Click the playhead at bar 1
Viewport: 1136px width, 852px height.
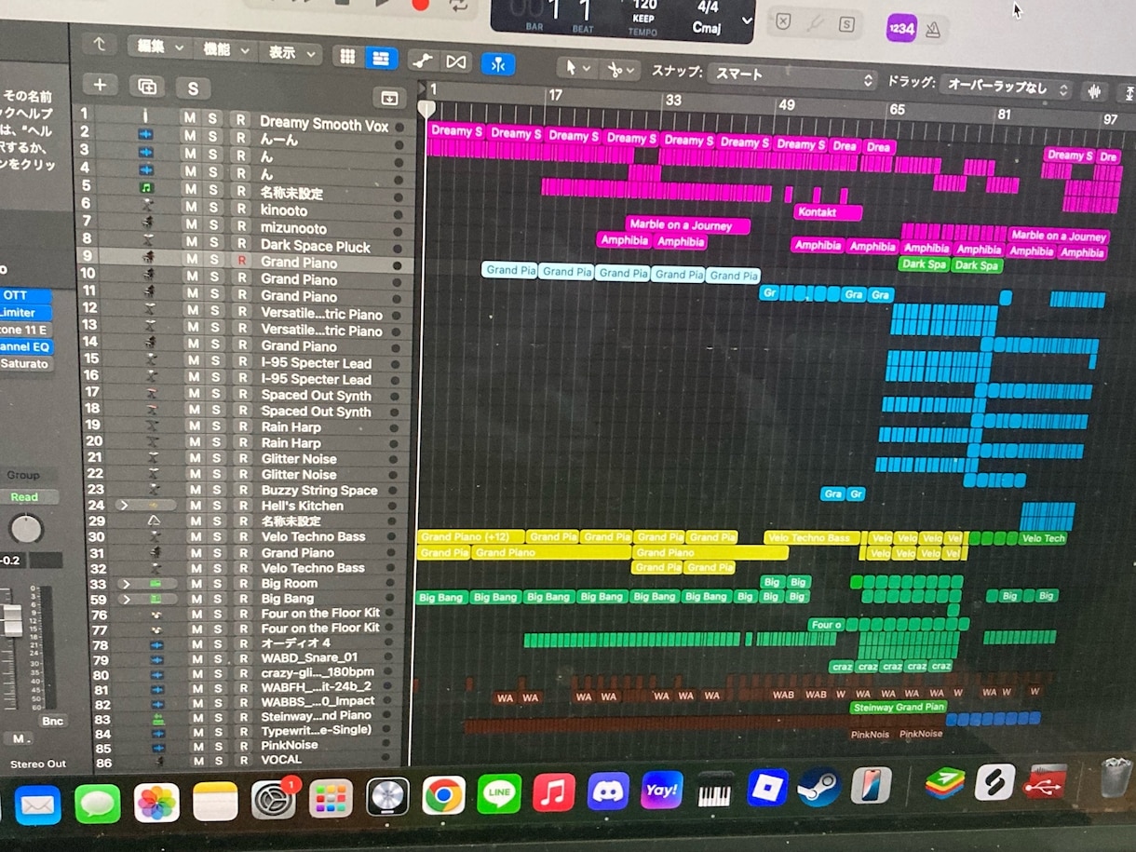coord(426,110)
